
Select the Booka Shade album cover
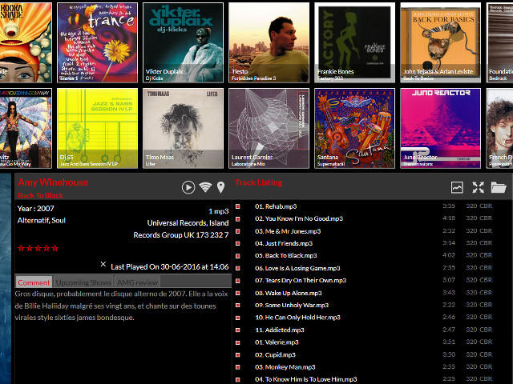click(26, 42)
